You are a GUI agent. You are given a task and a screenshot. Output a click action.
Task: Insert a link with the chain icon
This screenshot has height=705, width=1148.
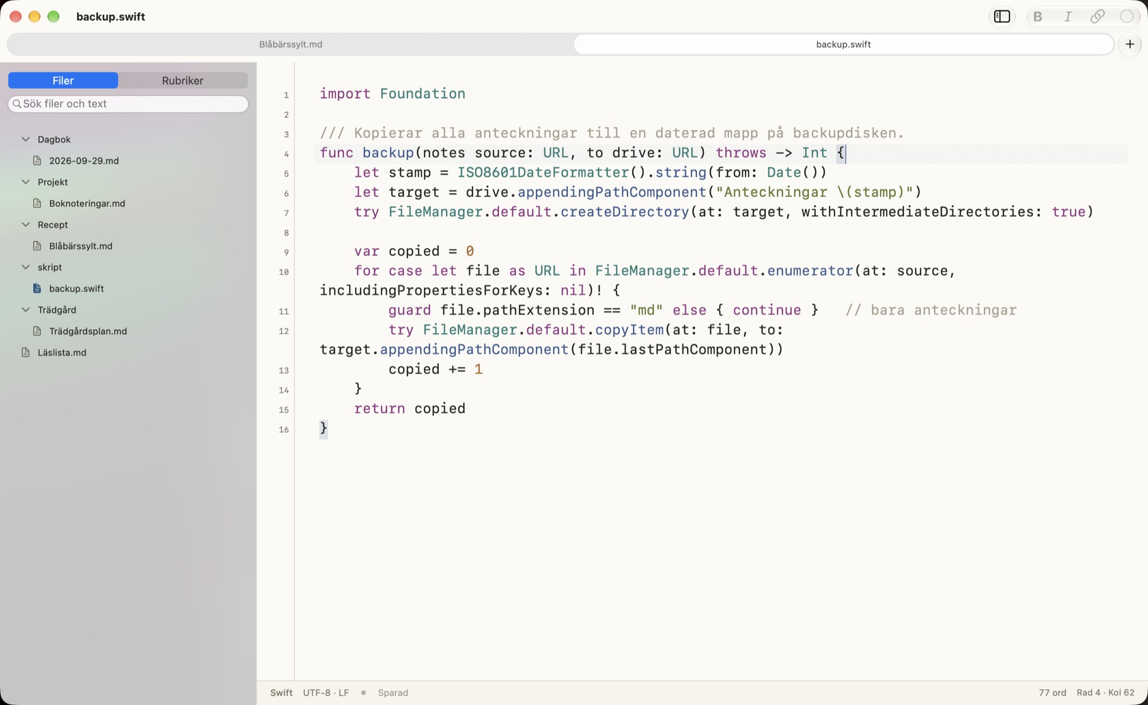[1097, 17]
